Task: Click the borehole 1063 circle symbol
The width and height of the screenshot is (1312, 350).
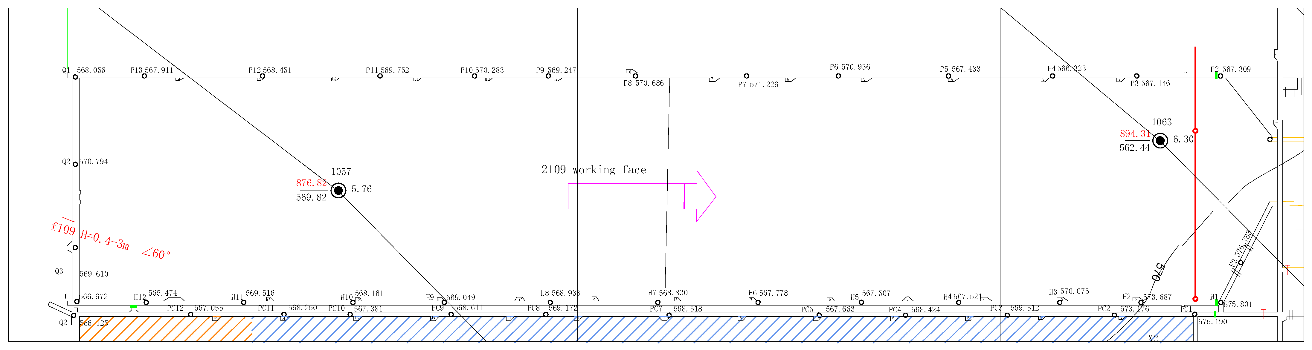Action: pos(1160,140)
